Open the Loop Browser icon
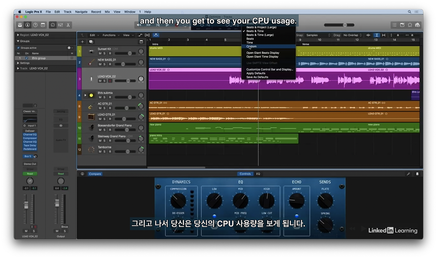The image size is (437, 258). (410, 25)
